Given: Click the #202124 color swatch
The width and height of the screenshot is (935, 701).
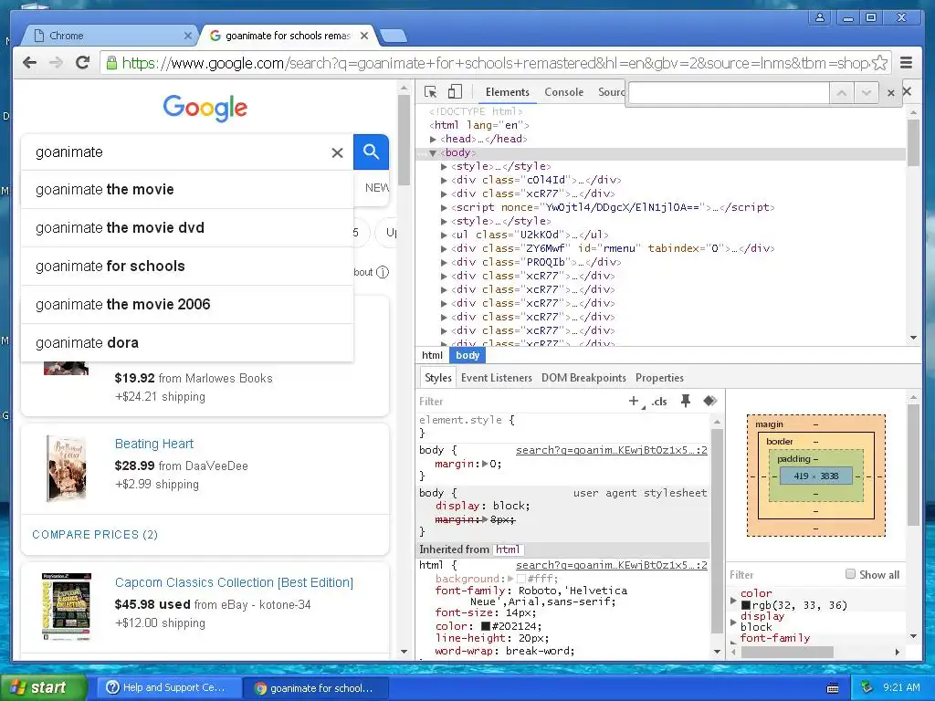Looking at the screenshot, I should coord(486,626).
